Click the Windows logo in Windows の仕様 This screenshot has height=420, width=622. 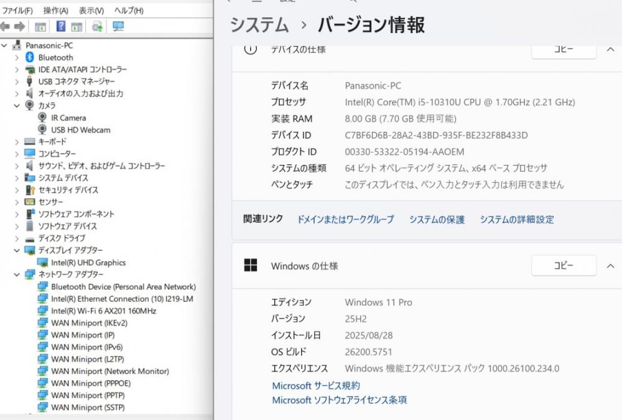250,265
